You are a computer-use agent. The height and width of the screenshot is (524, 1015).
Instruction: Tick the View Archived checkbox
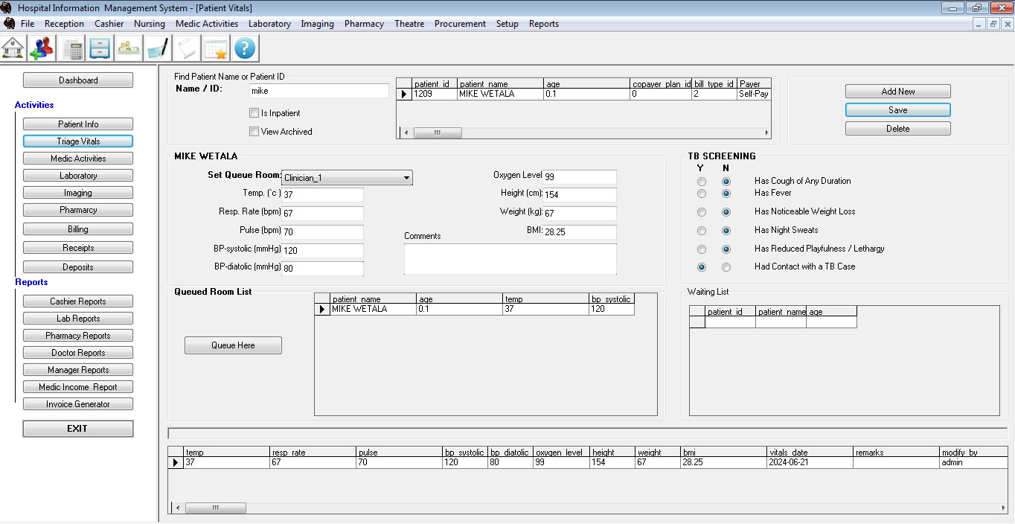[254, 132]
